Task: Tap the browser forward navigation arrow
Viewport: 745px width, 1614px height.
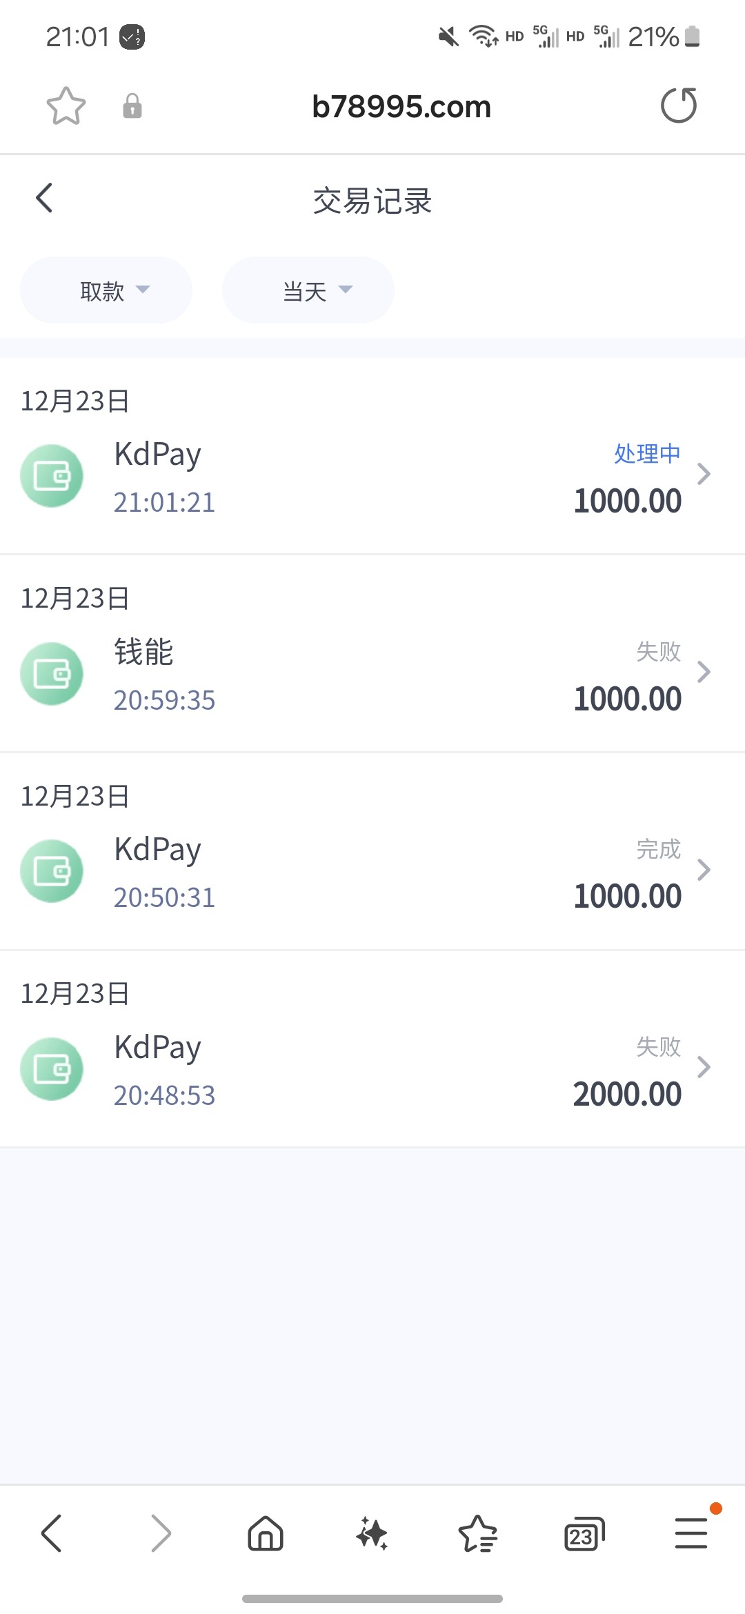Action: click(160, 1534)
